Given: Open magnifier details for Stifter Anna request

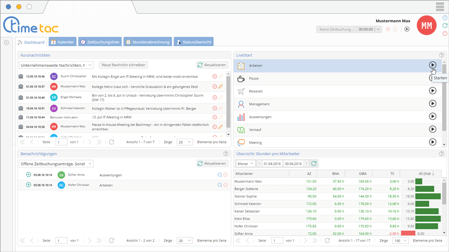Looking at the screenshot, I should pos(220,175).
